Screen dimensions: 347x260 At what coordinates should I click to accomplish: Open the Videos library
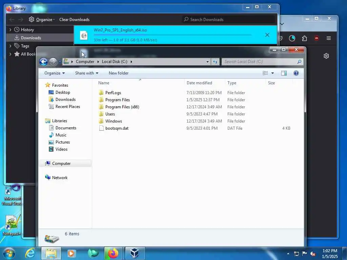[x=61, y=149]
